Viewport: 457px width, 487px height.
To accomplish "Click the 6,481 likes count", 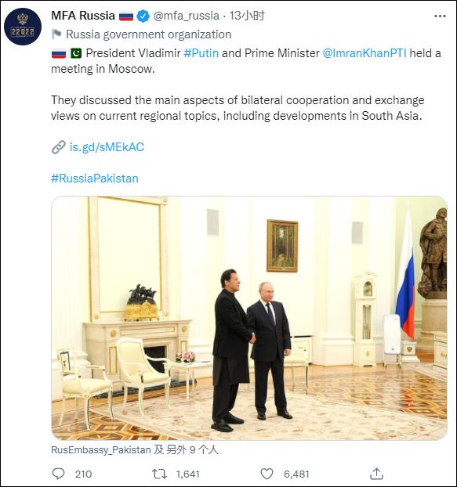I will pyautogui.click(x=296, y=474).
